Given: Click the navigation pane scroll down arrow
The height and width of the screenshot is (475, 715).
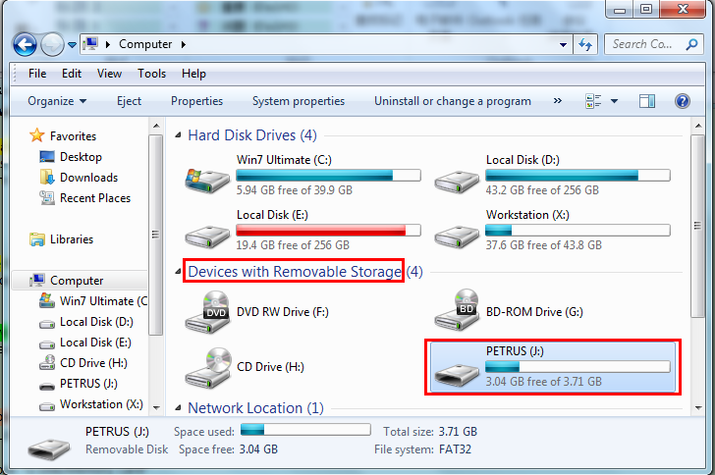Looking at the screenshot, I should (156, 408).
